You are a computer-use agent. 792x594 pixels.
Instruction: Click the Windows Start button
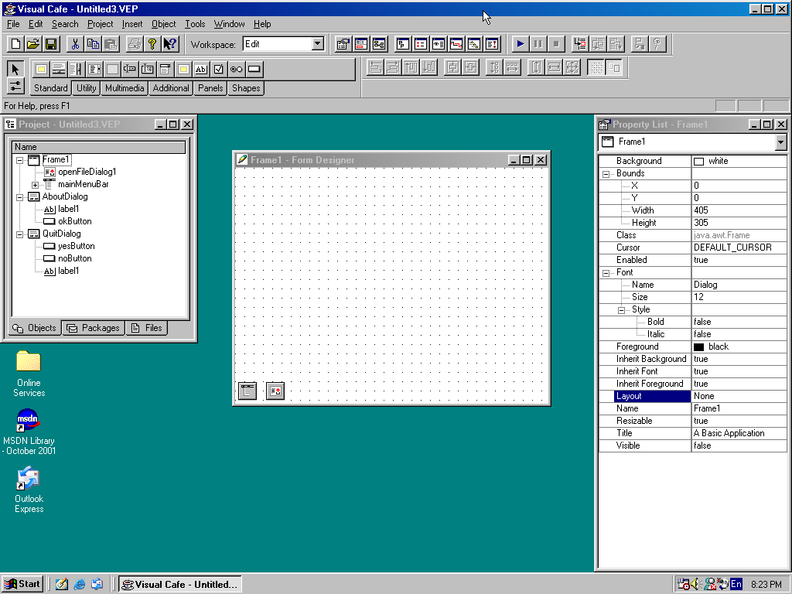(x=22, y=584)
